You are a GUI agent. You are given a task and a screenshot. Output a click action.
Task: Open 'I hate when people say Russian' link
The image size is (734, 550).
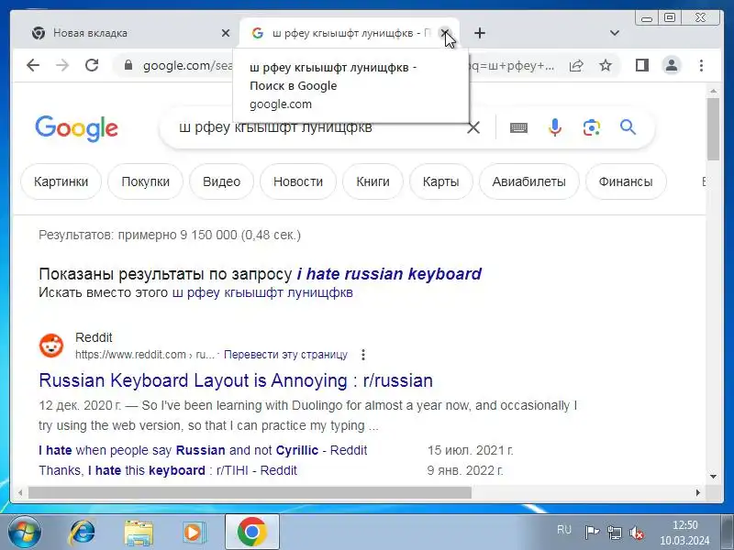click(x=203, y=450)
